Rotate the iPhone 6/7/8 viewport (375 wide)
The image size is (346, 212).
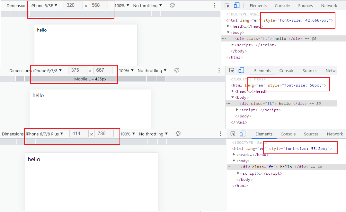click(177, 70)
